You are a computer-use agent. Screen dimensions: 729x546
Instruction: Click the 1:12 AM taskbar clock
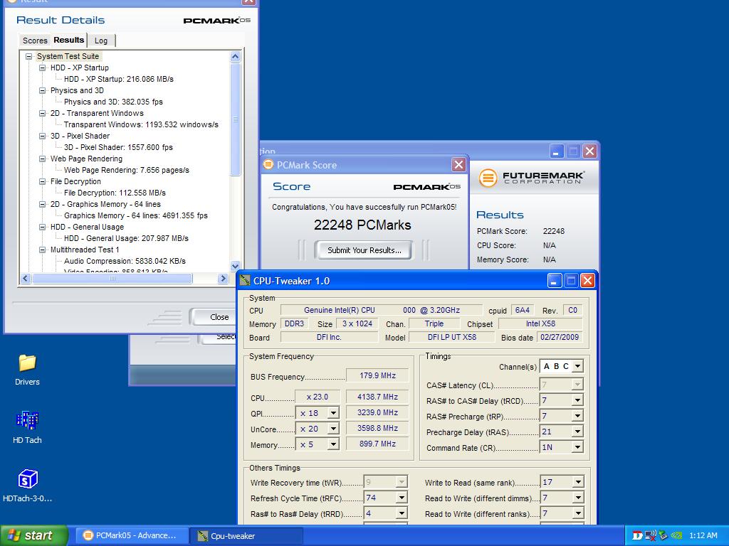[703, 535]
